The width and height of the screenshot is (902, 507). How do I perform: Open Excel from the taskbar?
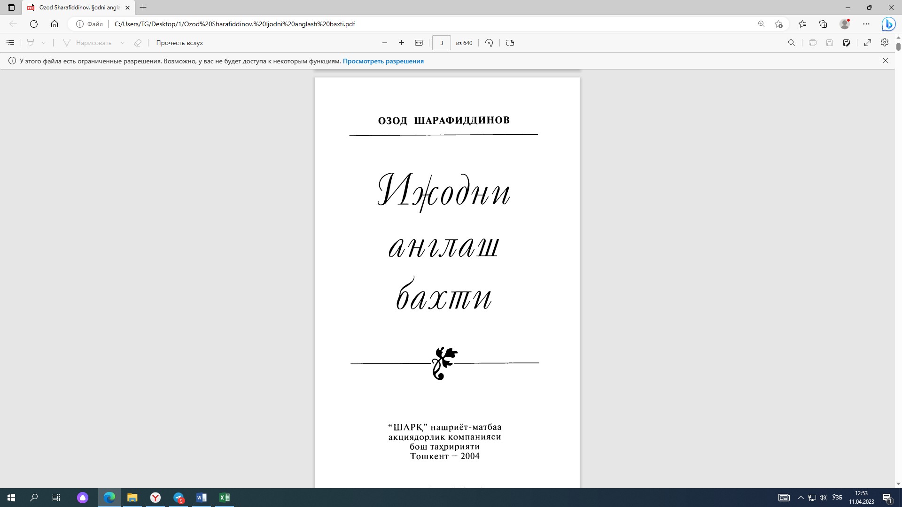pyautogui.click(x=225, y=498)
